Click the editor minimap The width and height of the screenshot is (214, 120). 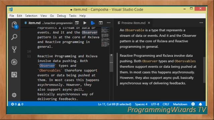click(x=105, y=37)
